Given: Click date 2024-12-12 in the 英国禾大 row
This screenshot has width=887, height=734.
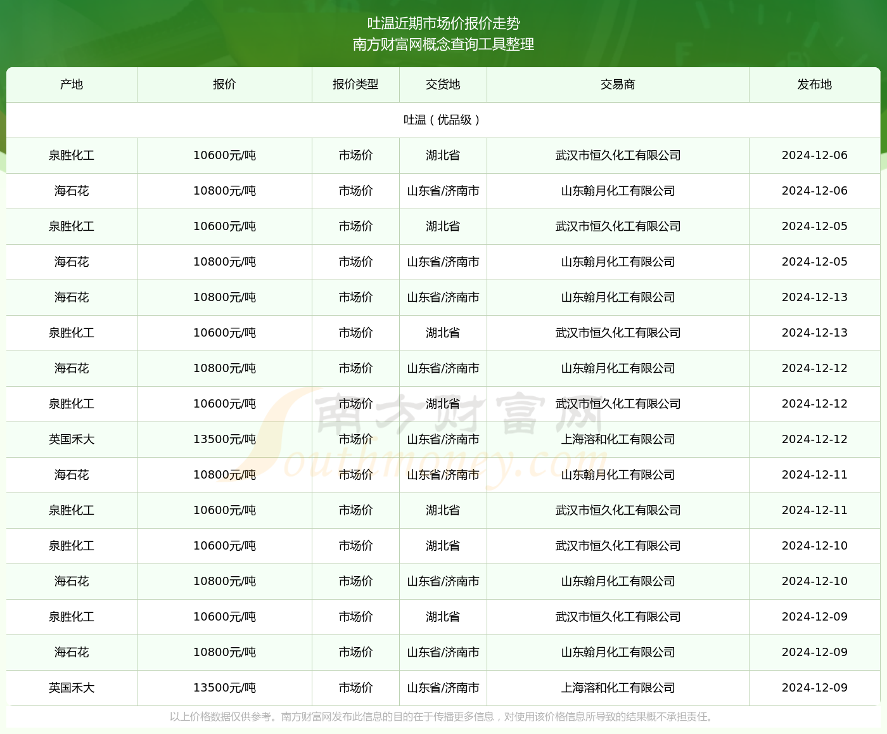Looking at the screenshot, I should coord(815,439).
